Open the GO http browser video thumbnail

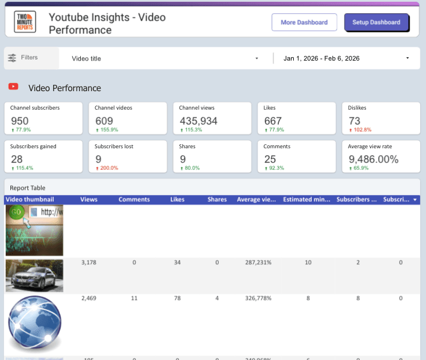[x=35, y=230]
